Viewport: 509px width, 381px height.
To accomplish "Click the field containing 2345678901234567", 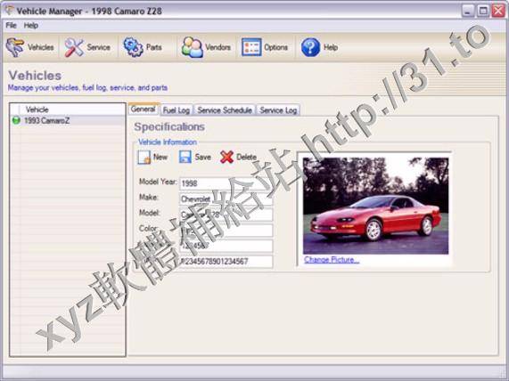I will (x=226, y=262).
